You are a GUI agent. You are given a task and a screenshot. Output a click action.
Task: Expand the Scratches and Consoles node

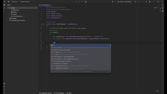8,20
